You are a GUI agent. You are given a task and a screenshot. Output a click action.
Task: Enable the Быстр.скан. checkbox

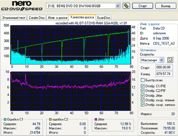pyautogui.click(x=142, y=80)
